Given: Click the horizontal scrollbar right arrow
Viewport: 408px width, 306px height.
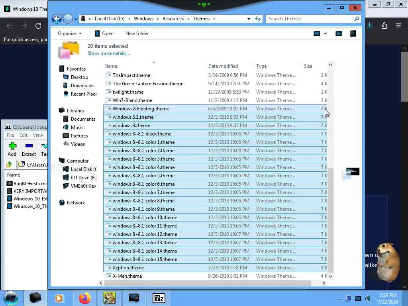Looking at the screenshot, I should [324, 283].
